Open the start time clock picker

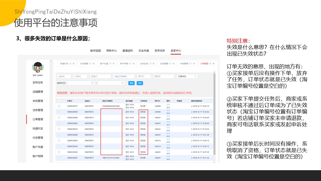click(x=92, y=83)
